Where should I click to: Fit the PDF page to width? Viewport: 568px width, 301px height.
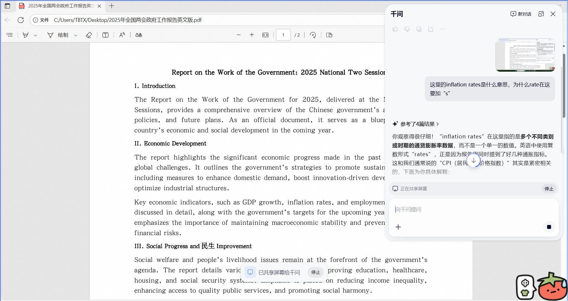[265, 35]
